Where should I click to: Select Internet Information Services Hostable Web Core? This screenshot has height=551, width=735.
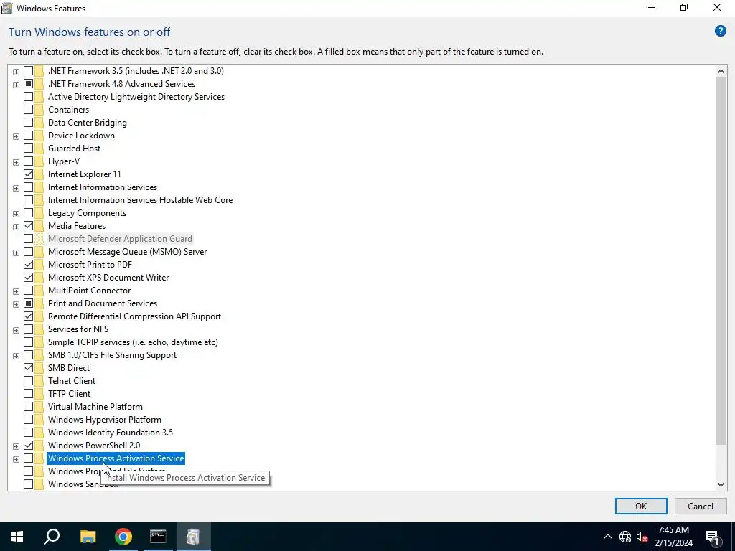tap(140, 200)
